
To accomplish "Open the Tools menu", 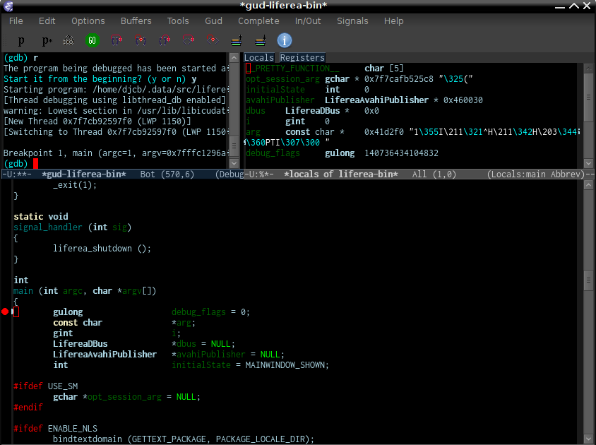I will click(x=178, y=21).
